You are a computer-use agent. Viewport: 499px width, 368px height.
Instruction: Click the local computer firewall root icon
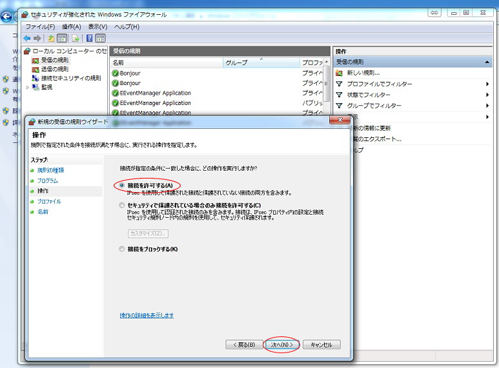click(27, 51)
